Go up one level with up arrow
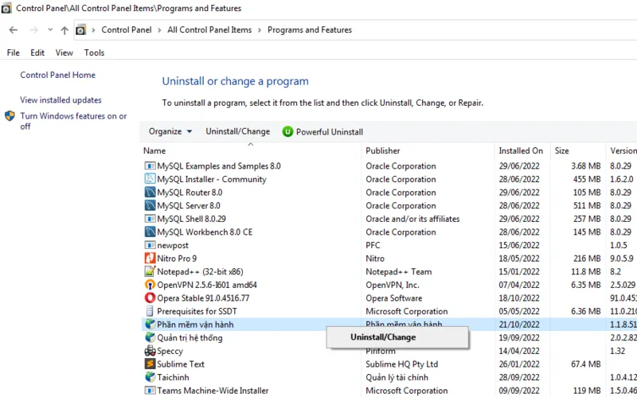The image size is (637, 397). click(64, 30)
